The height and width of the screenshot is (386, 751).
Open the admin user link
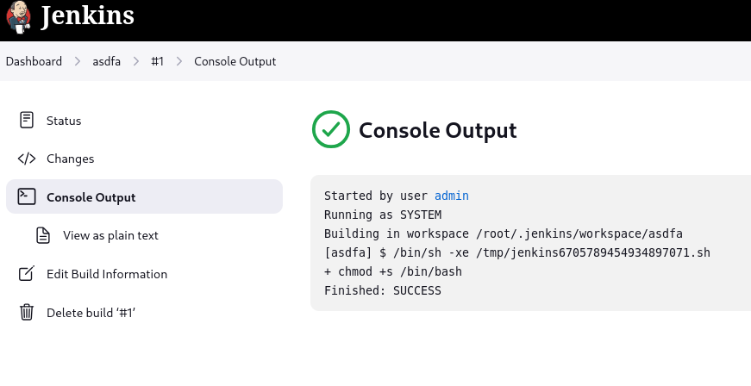click(452, 196)
